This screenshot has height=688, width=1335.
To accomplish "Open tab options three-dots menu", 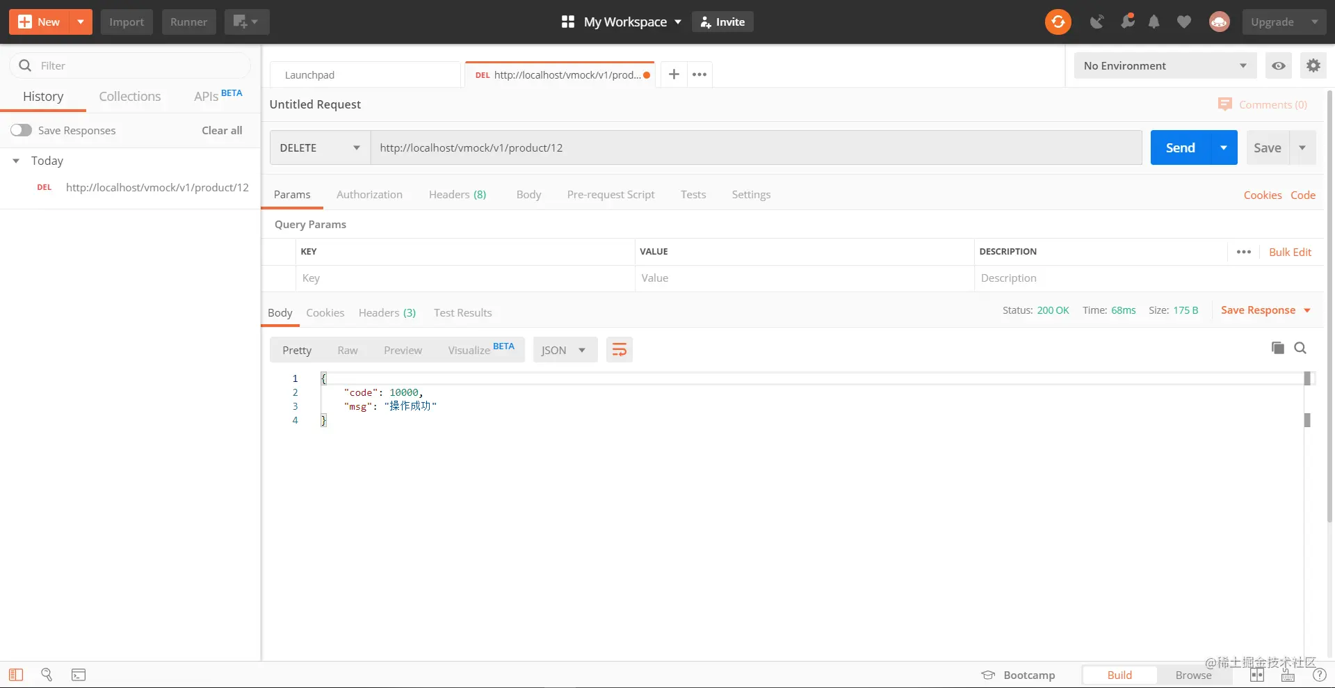I will (699, 74).
